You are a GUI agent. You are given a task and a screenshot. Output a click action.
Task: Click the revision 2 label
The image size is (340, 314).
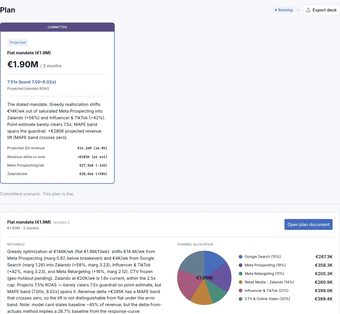click(x=61, y=222)
